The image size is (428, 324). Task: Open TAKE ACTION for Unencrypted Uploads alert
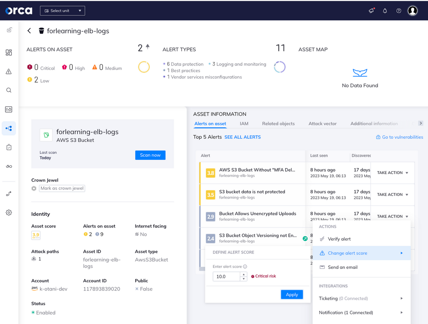coord(393,216)
